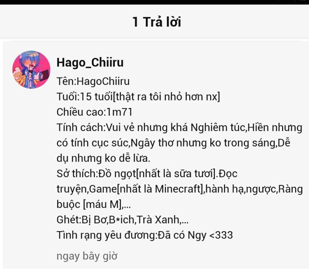Image resolution: width=309 pixels, height=271 pixels.
Task: Select the "Tên:HagoChiiru" line
Action: (93, 81)
